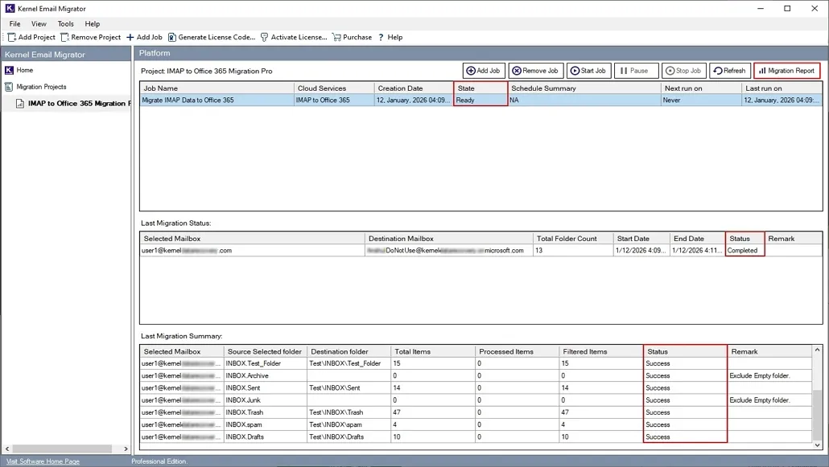Click the Remove Project toolbar icon
Viewport: 829px width, 467px height.
click(65, 37)
